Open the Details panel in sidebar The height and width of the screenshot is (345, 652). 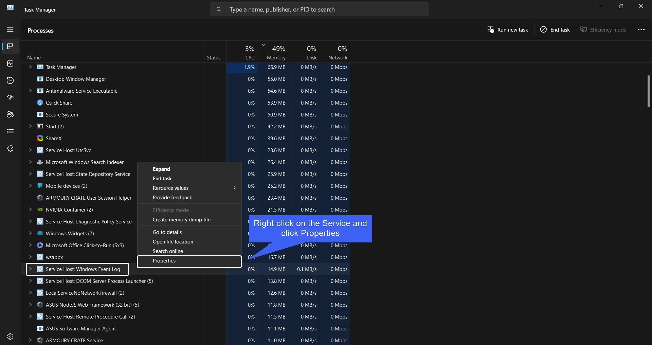tap(10, 131)
